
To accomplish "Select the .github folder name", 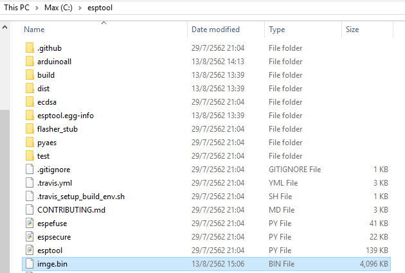I will (50, 48).
